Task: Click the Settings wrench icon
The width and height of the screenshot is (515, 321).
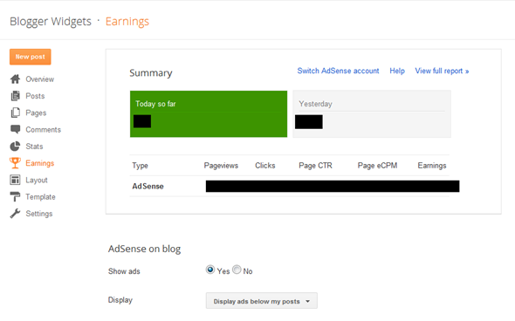Action: [15, 214]
